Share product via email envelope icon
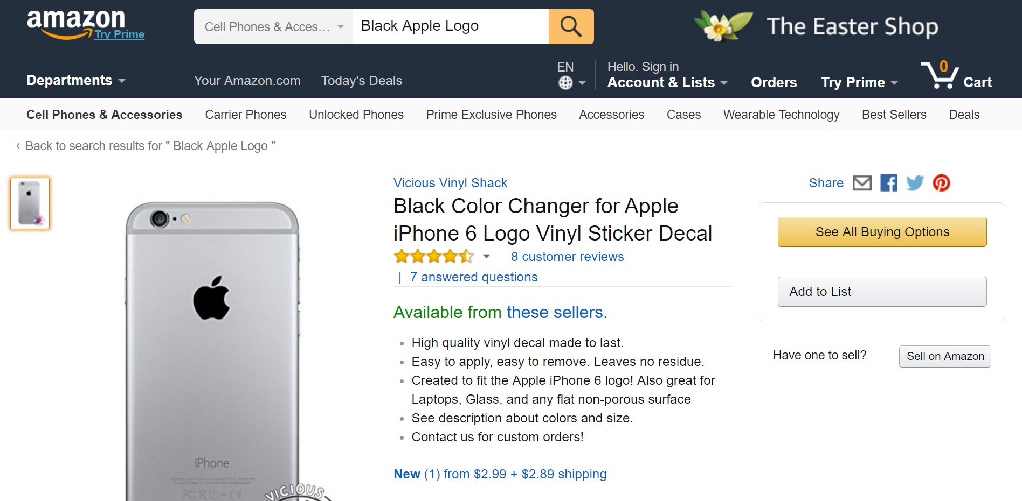The image size is (1022, 501). click(862, 183)
